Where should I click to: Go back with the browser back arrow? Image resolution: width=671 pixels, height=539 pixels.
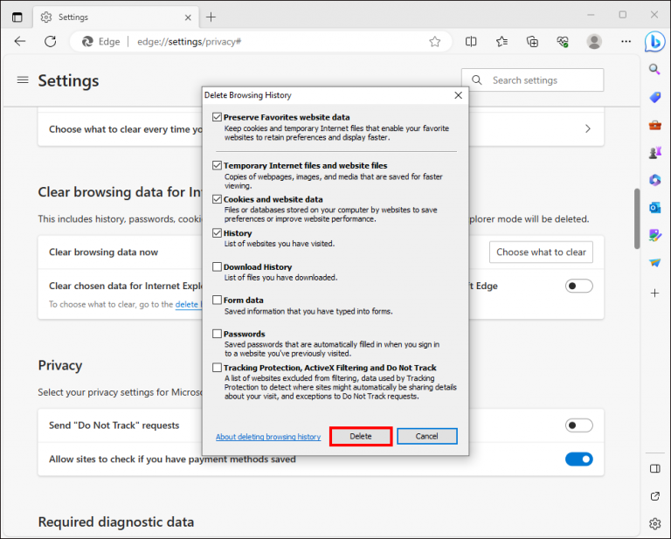[20, 41]
